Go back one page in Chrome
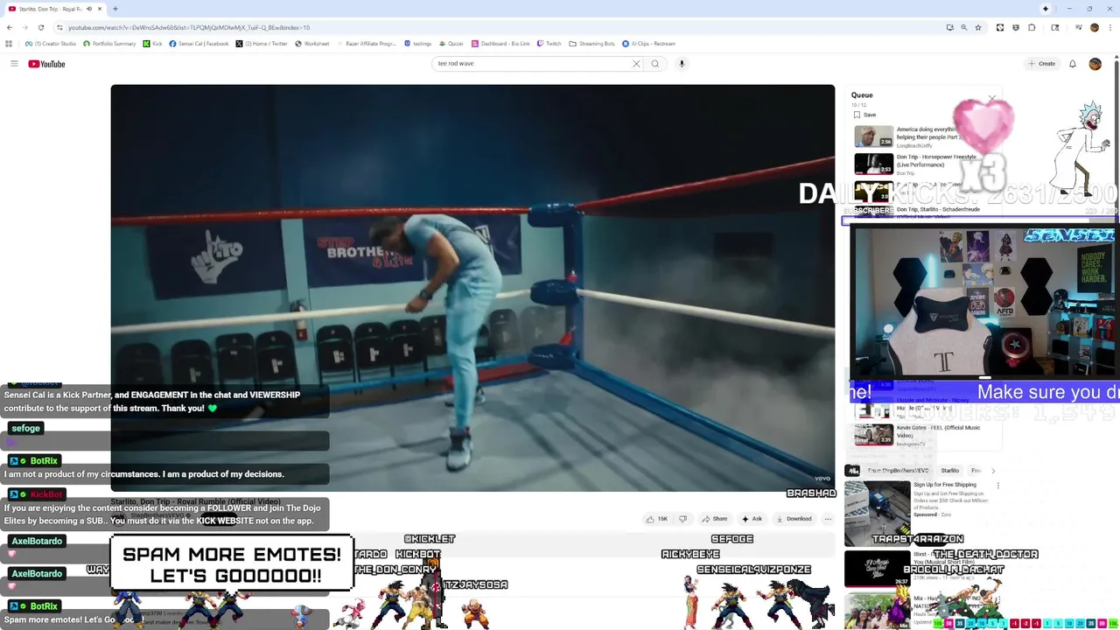This screenshot has width=1120, height=630. [10, 27]
